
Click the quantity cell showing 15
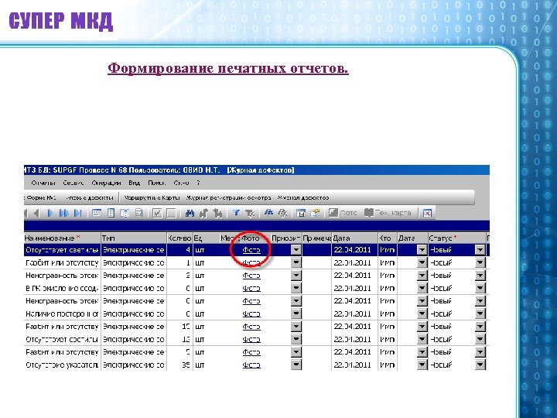(179, 327)
